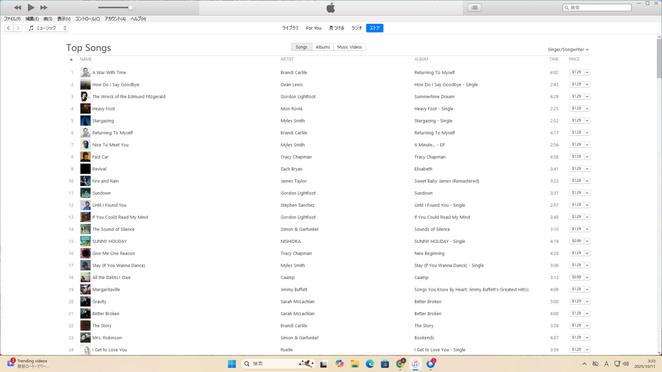Expand the Singer/Songwriter genre dropdown
This screenshot has width=662, height=372.
(x=568, y=50)
